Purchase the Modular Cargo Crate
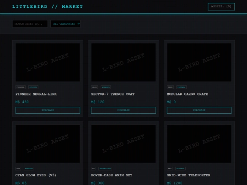The image size is (247, 185). click(x=199, y=110)
